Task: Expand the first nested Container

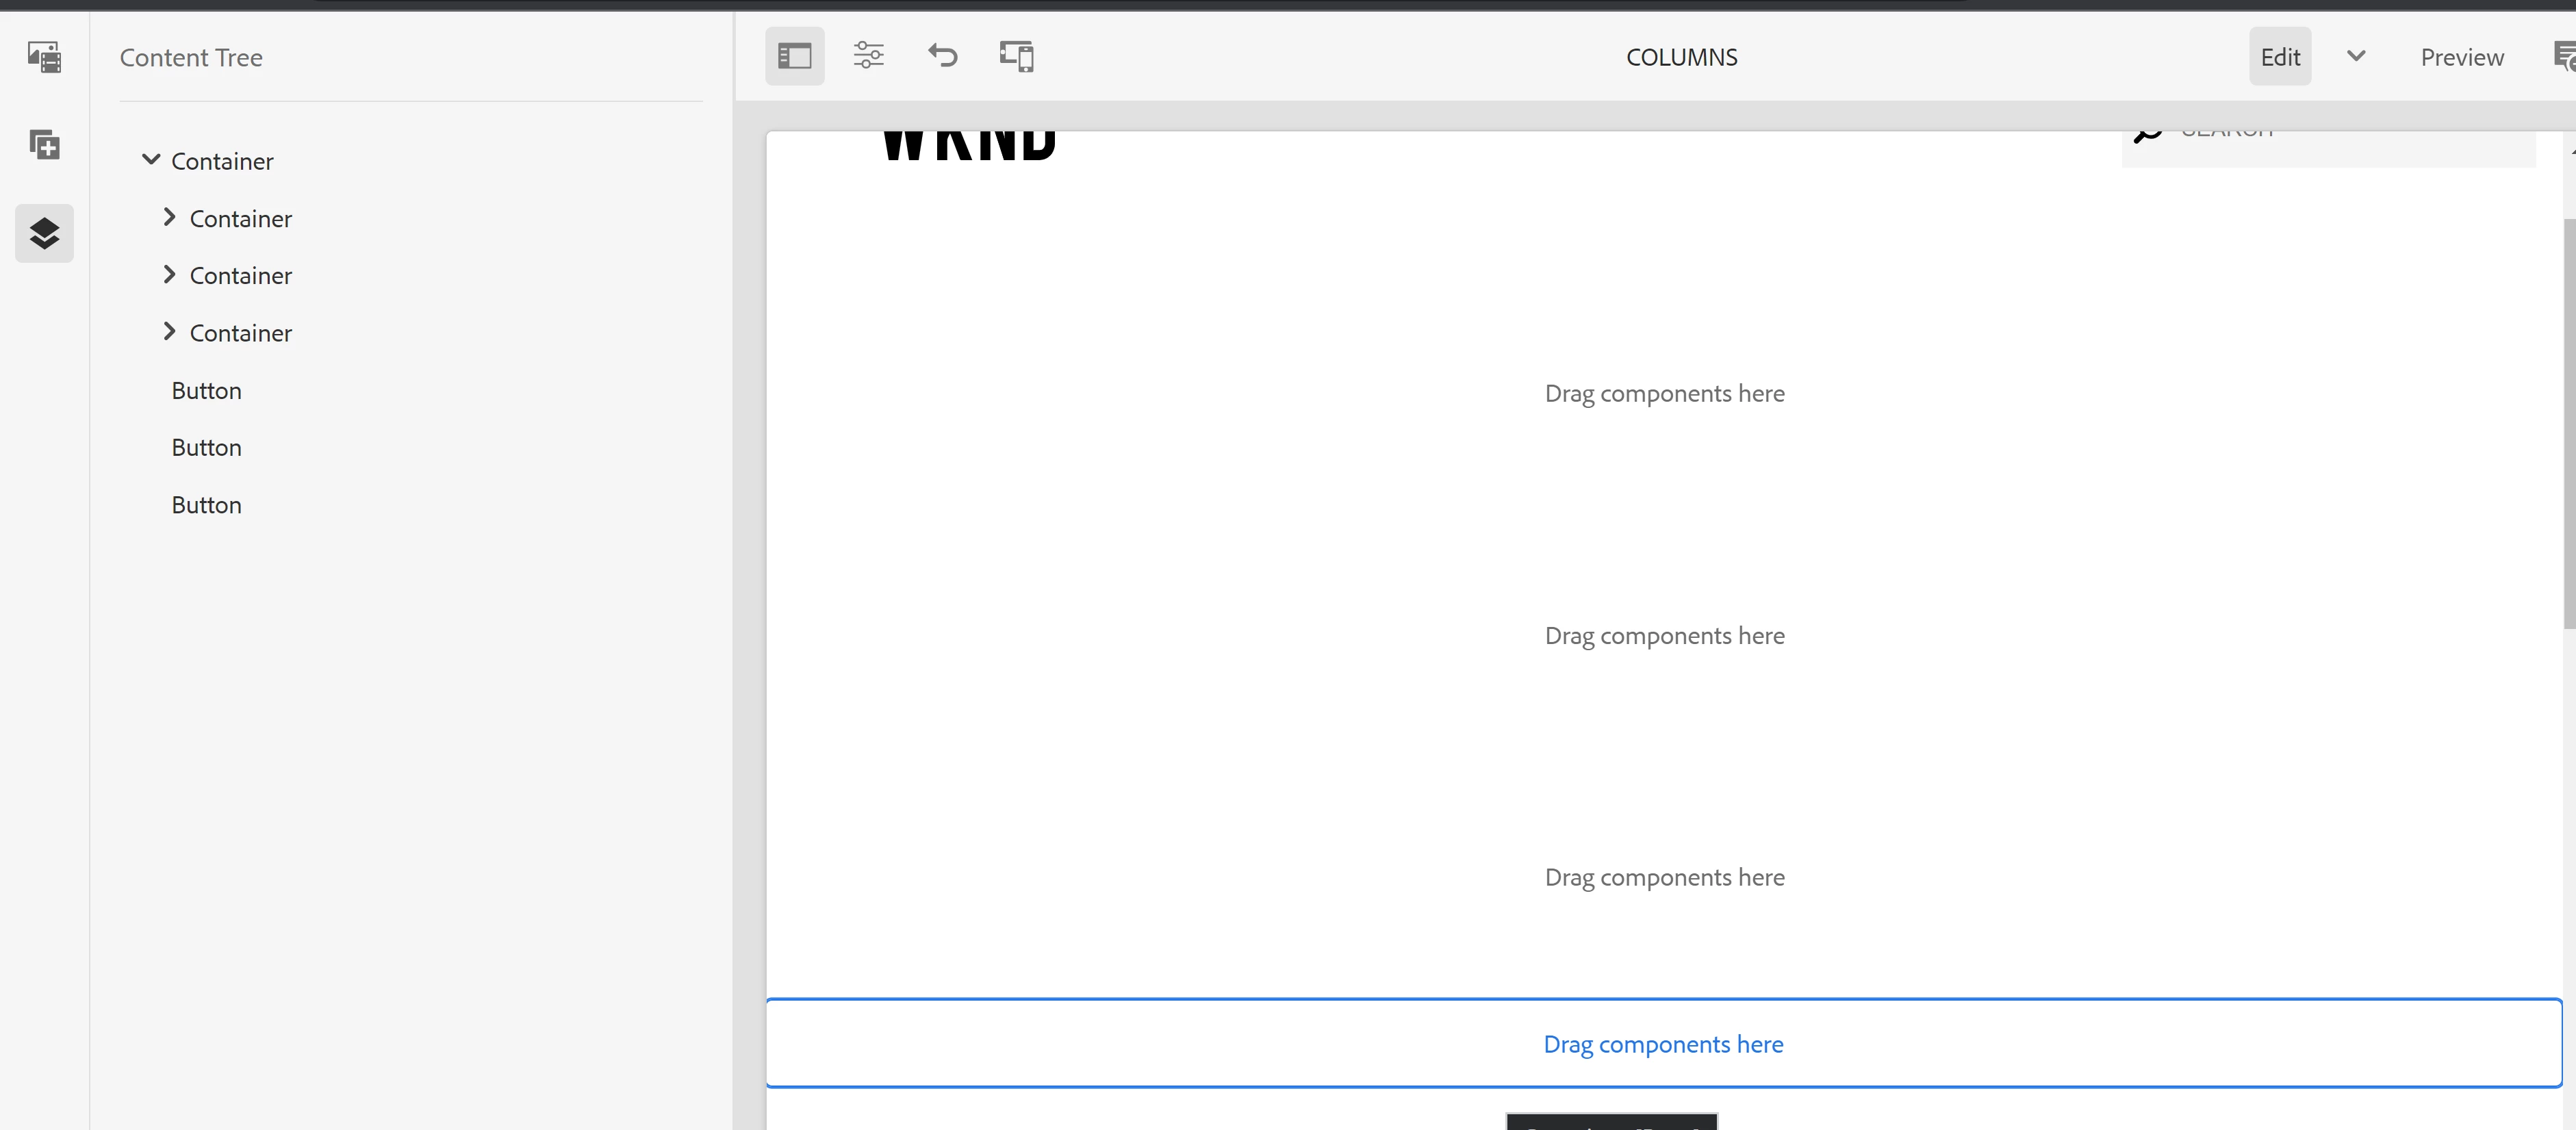Action: (169, 217)
